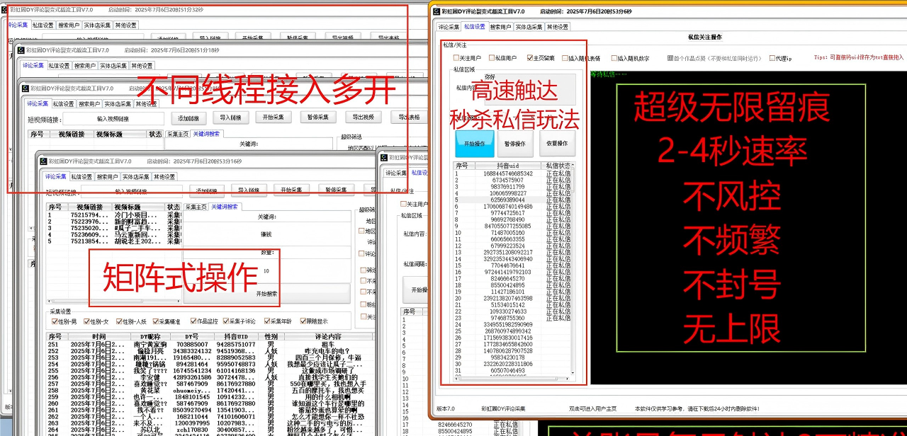Select 搜索用户 tab in the rightmost window
This screenshot has width=907, height=436.
(500, 27)
